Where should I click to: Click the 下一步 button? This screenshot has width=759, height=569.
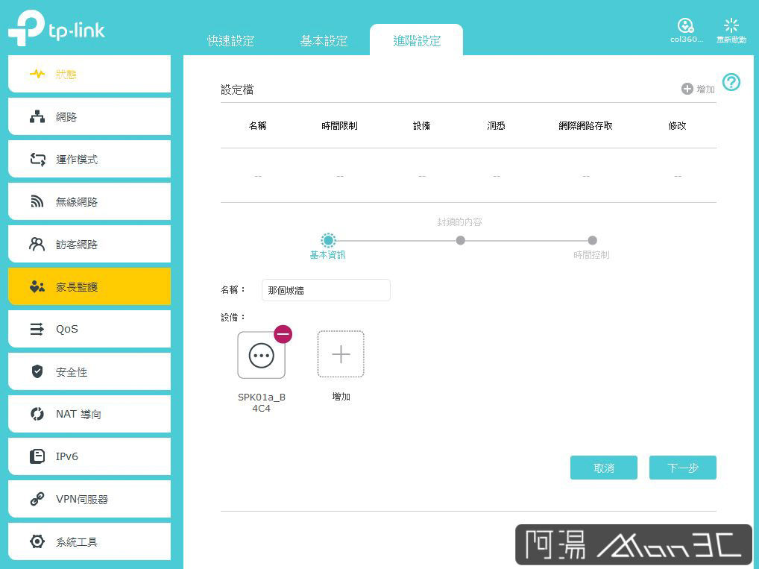point(682,468)
